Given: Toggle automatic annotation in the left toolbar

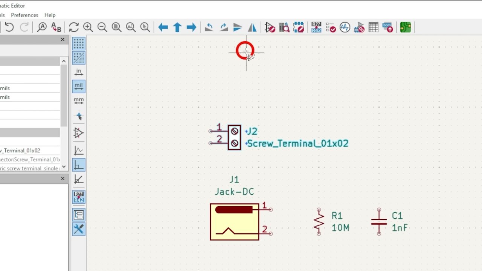Looking at the screenshot, I should point(79,197).
